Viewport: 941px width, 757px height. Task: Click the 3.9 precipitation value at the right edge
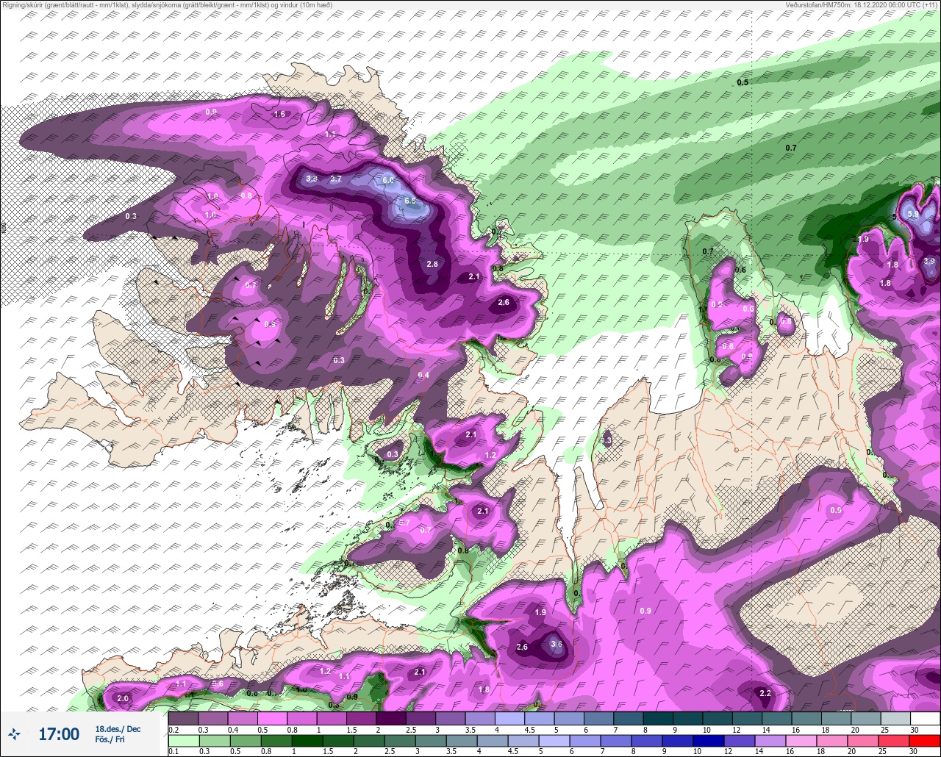click(x=929, y=261)
